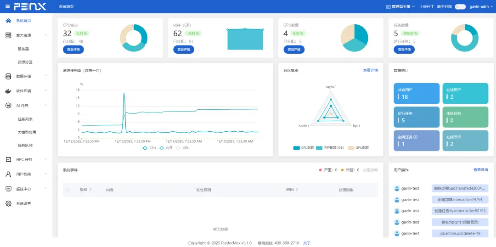Expand the HPC 任务 sidebar menu
Screen dimensions: 496x247
(x=27, y=159)
